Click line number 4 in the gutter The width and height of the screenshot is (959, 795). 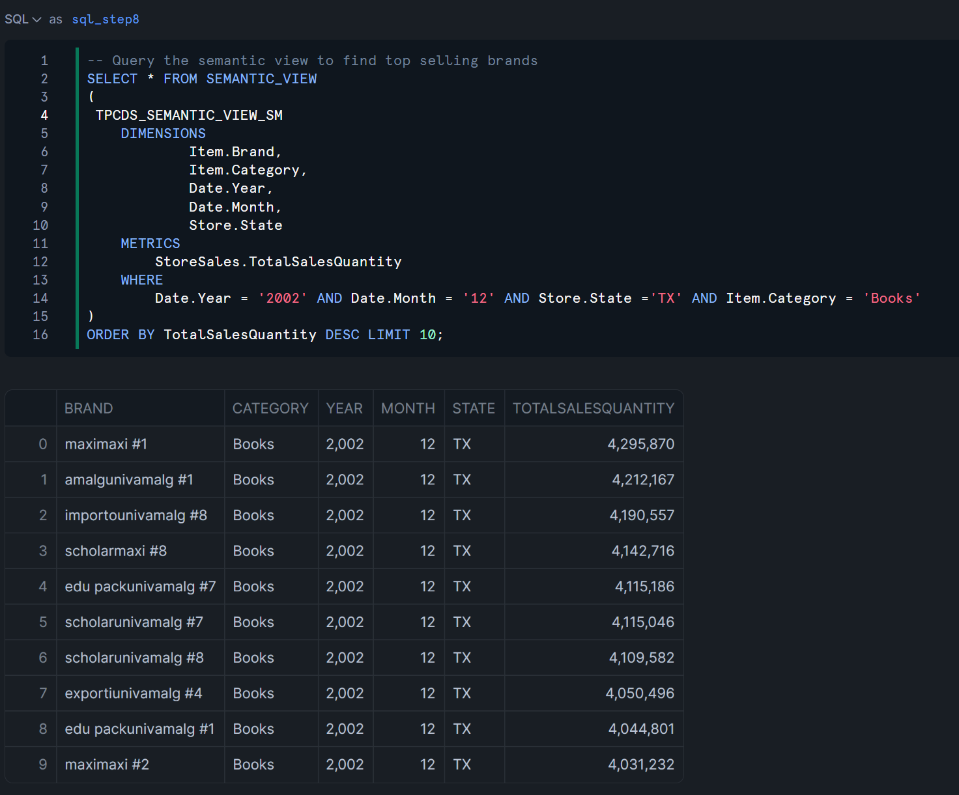click(44, 115)
